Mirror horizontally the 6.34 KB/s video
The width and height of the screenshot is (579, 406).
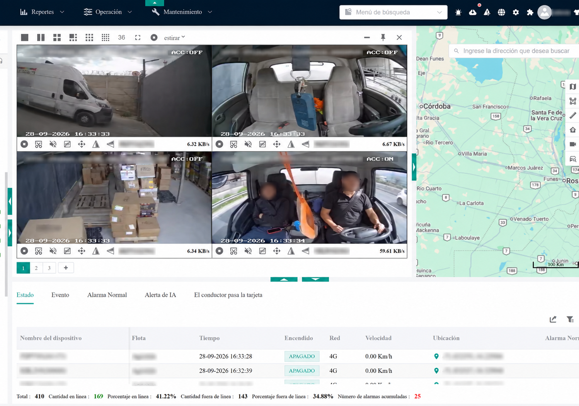(x=96, y=251)
